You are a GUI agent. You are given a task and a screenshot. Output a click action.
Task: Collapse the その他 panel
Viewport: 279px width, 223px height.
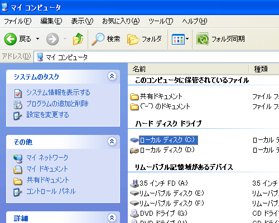pyautogui.click(x=112, y=142)
